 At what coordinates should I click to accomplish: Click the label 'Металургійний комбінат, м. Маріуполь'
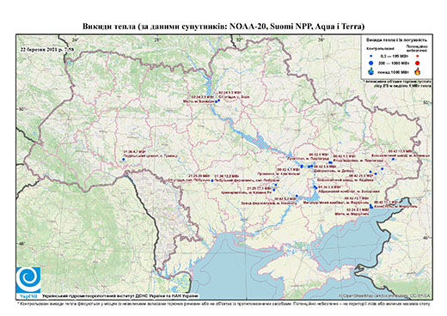[336, 203]
